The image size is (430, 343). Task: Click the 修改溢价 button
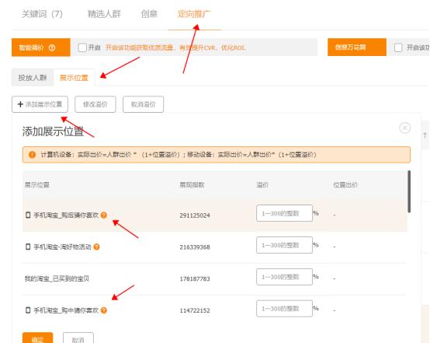[95, 104]
